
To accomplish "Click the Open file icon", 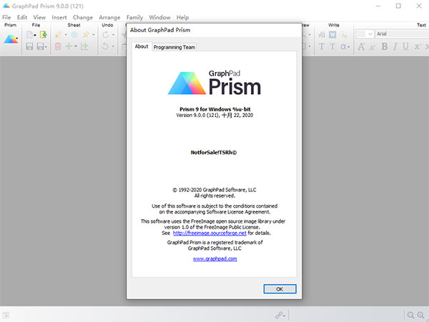I will click(x=42, y=34).
